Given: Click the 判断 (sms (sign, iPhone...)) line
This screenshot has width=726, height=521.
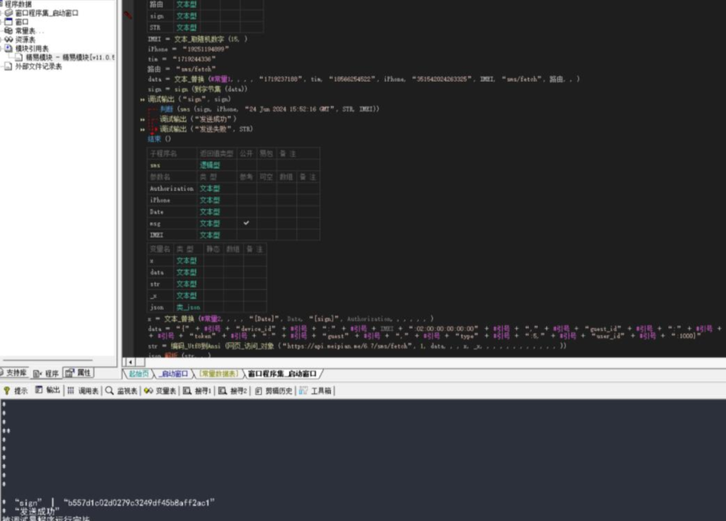Looking at the screenshot, I should click(269, 109).
